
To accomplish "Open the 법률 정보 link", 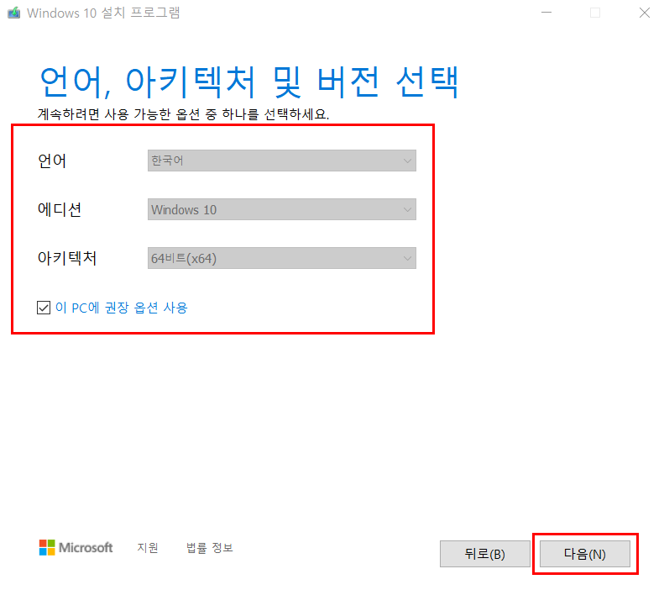I will click(x=210, y=548).
